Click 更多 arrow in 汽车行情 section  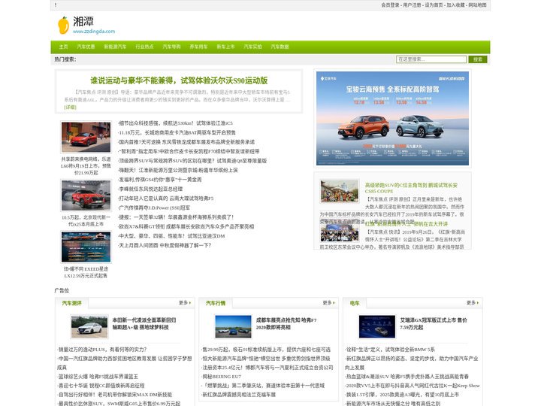point(329,303)
